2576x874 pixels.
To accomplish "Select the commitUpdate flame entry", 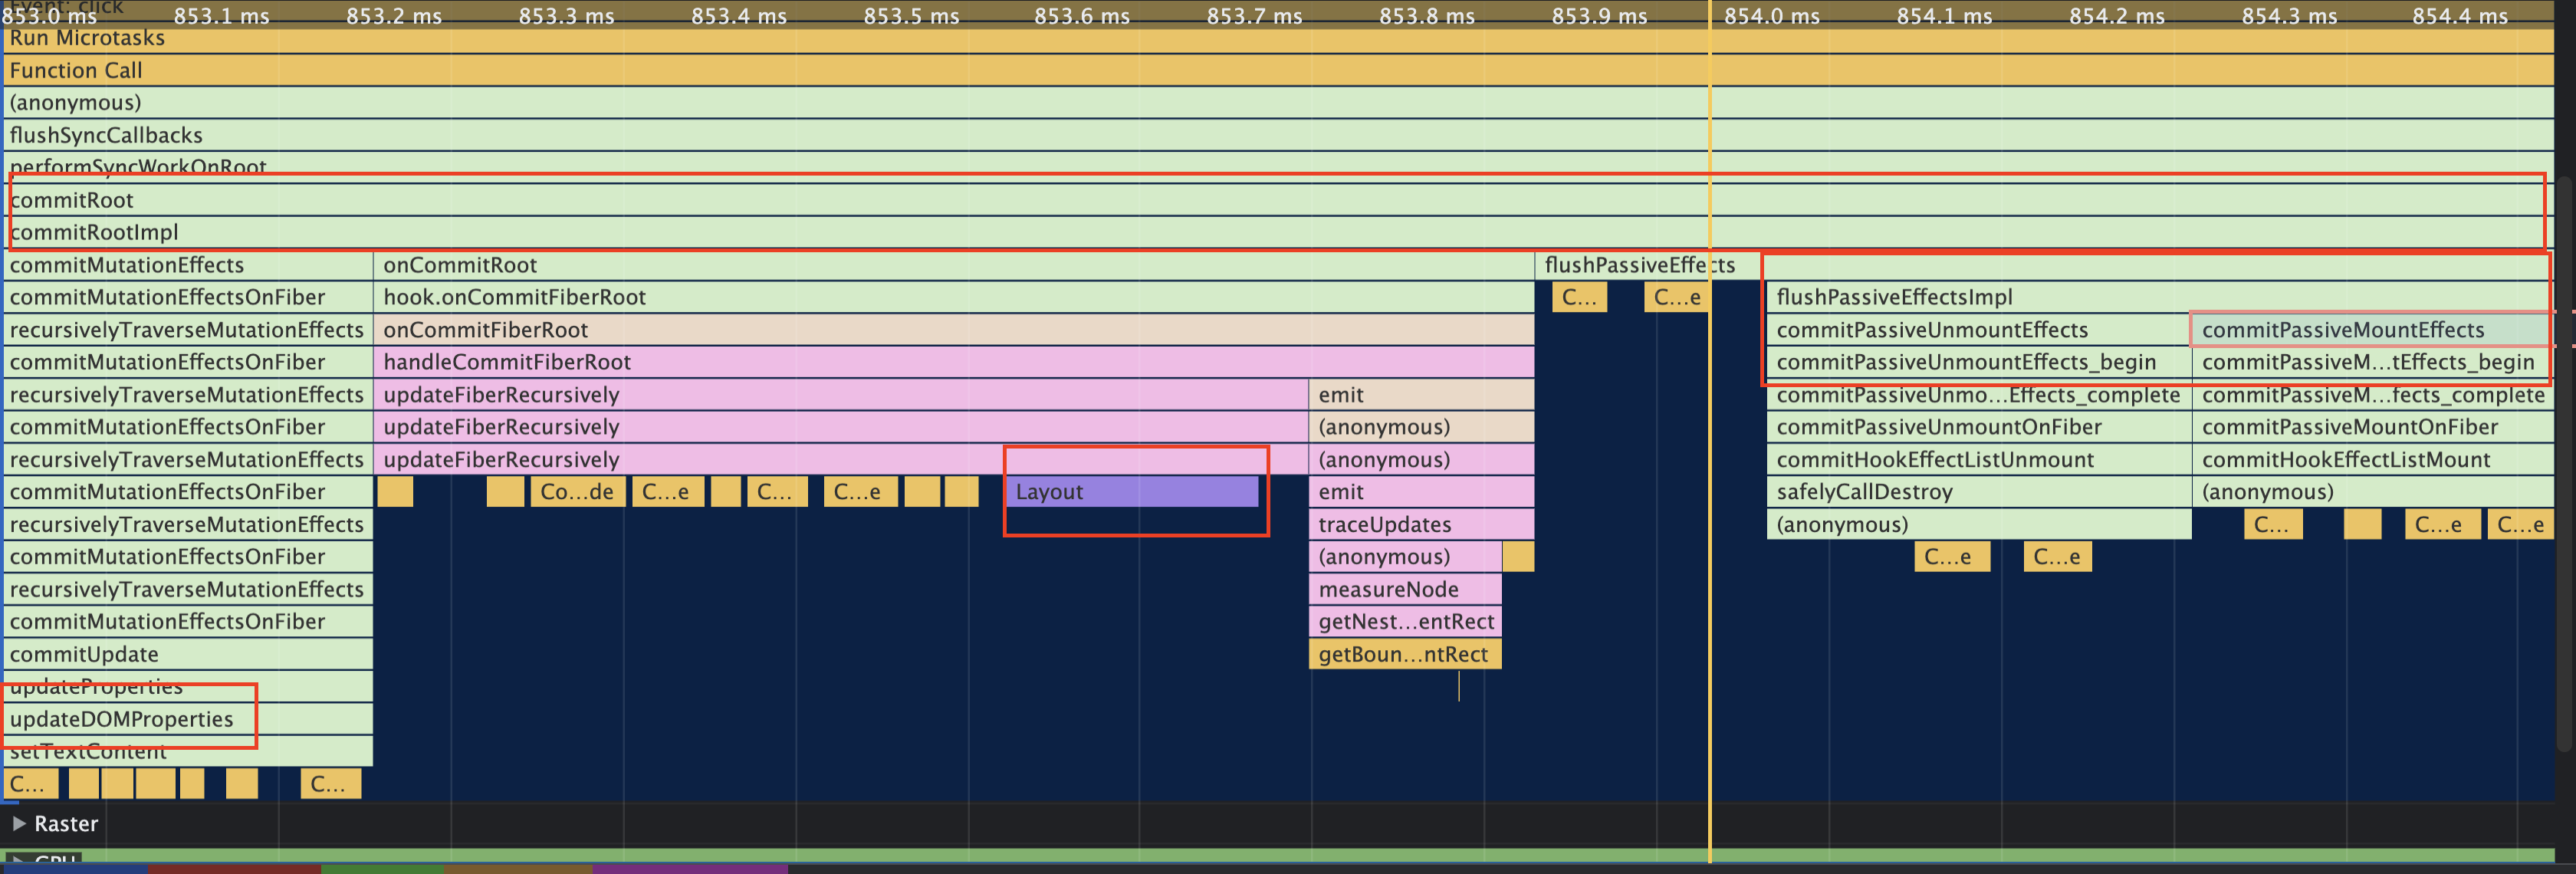I will 84,654.
